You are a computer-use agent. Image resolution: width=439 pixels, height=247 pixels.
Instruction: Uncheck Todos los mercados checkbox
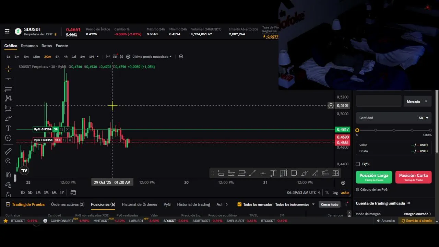[x=239, y=204]
